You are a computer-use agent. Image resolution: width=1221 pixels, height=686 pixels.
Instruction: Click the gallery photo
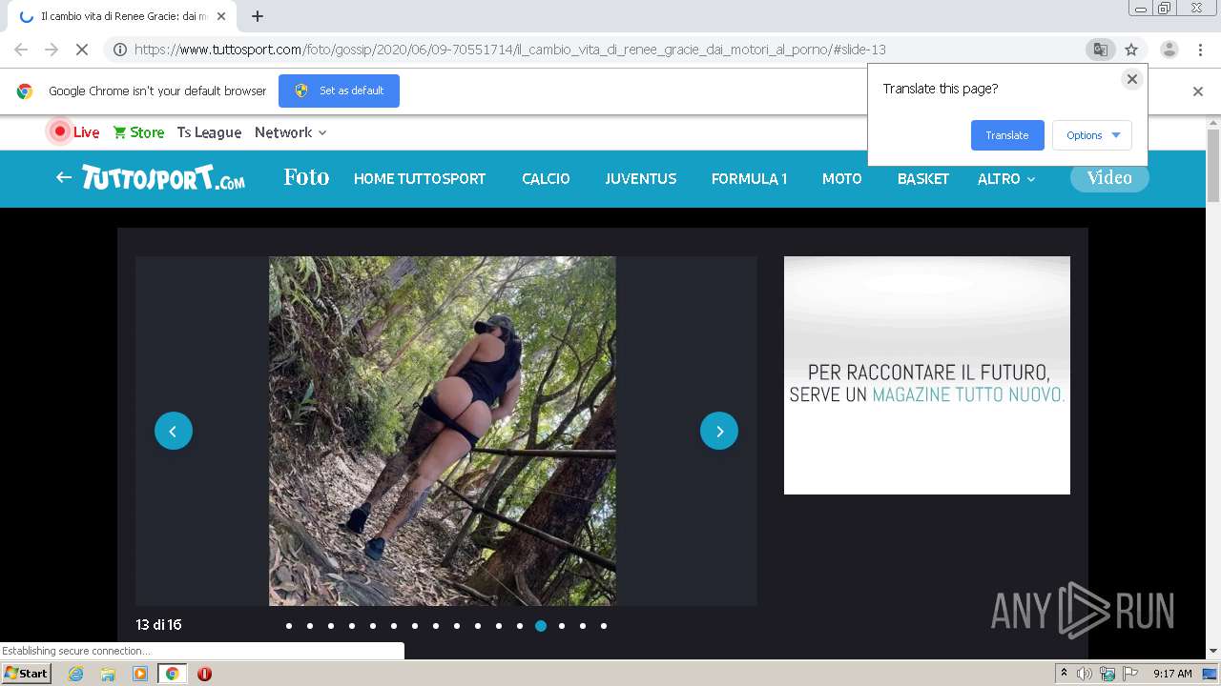click(x=443, y=431)
